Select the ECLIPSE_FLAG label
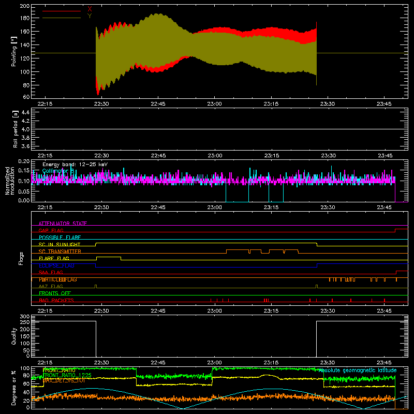This screenshot has width=414, height=414. coord(56,265)
